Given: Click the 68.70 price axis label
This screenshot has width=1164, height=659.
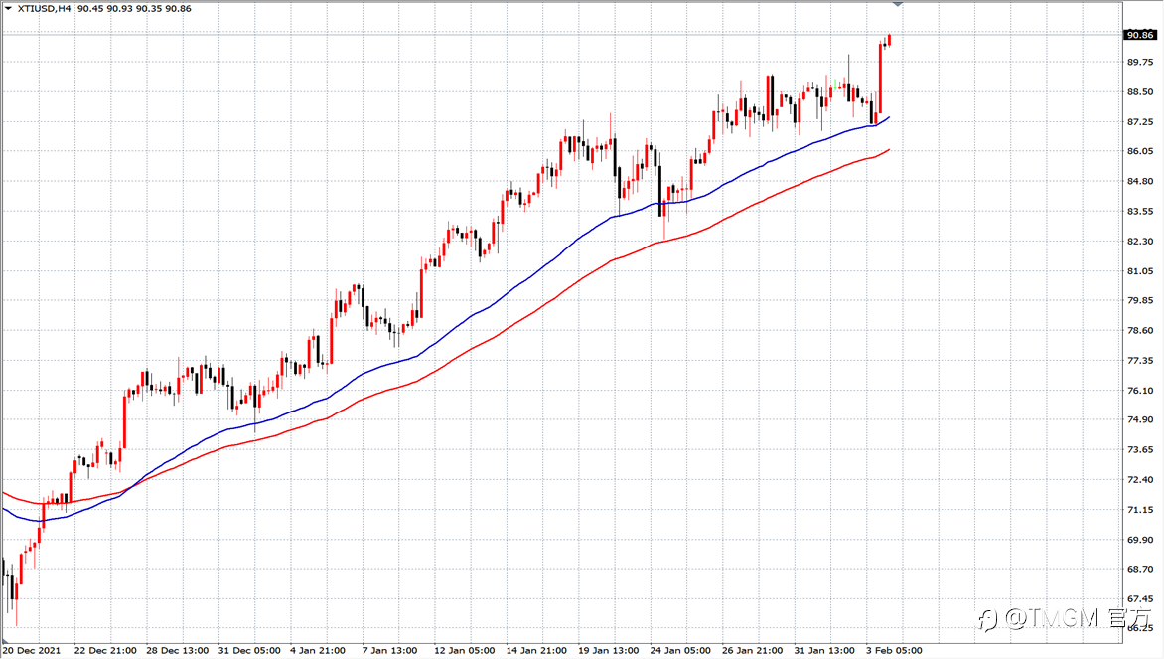Looking at the screenshot, I should tap(1140, 570).
